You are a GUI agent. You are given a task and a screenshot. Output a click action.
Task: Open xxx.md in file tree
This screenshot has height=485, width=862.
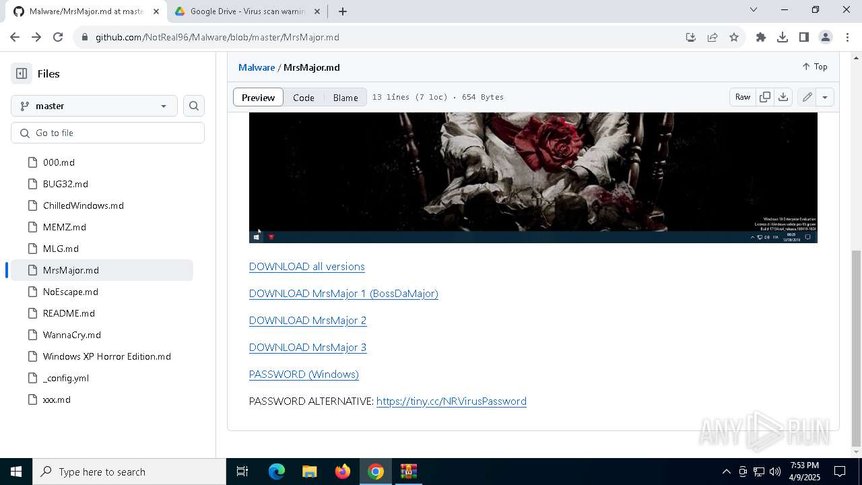[x=57, y=399]
